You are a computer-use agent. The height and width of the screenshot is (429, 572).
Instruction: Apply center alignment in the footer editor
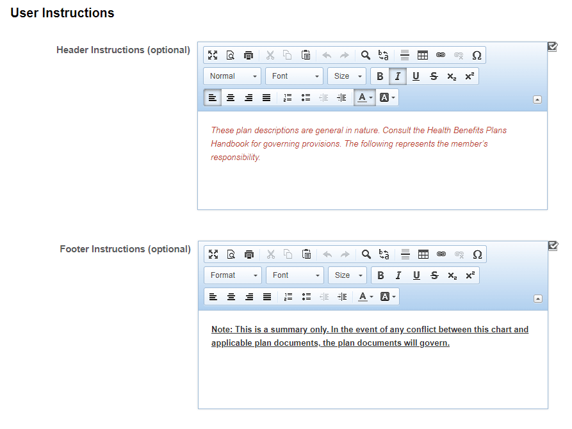pos(231,296)
